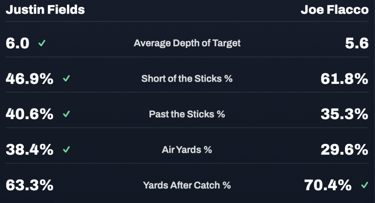Select the Joe Flacco player heading
The image size is (375, 203).
point(334,10)
